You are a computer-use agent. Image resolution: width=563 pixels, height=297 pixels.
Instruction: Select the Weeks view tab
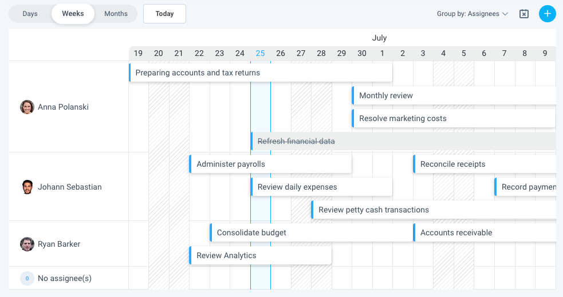(73, 14)
